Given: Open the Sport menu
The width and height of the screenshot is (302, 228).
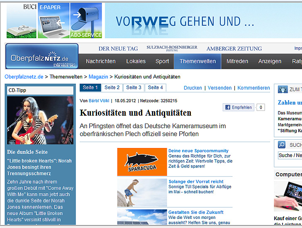Looking at the screenshot, I should pos(162,61).
